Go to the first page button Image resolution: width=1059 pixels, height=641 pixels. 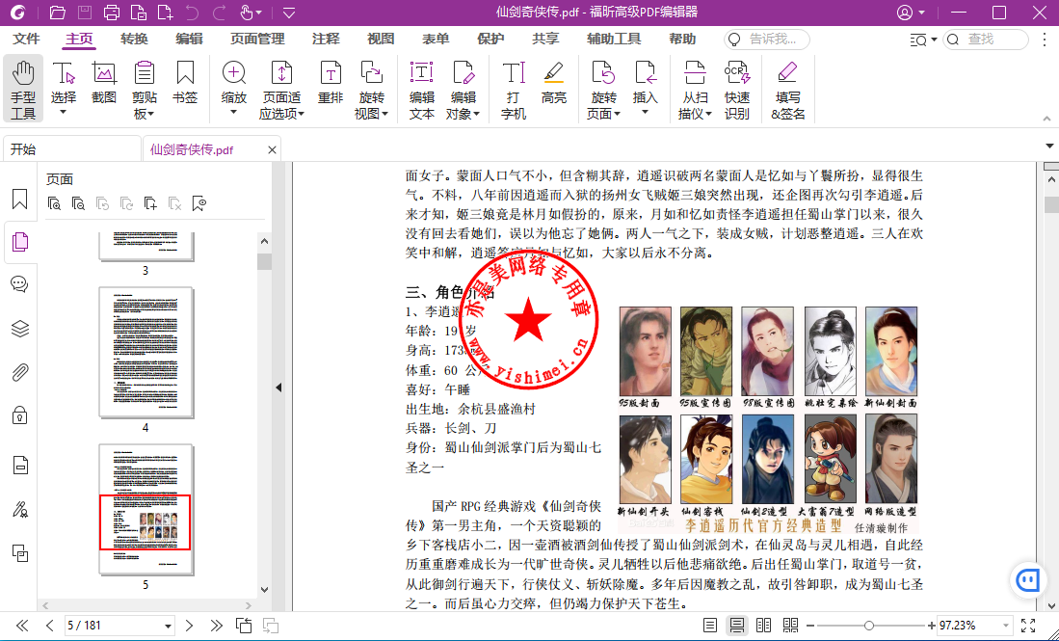[22, 626]
